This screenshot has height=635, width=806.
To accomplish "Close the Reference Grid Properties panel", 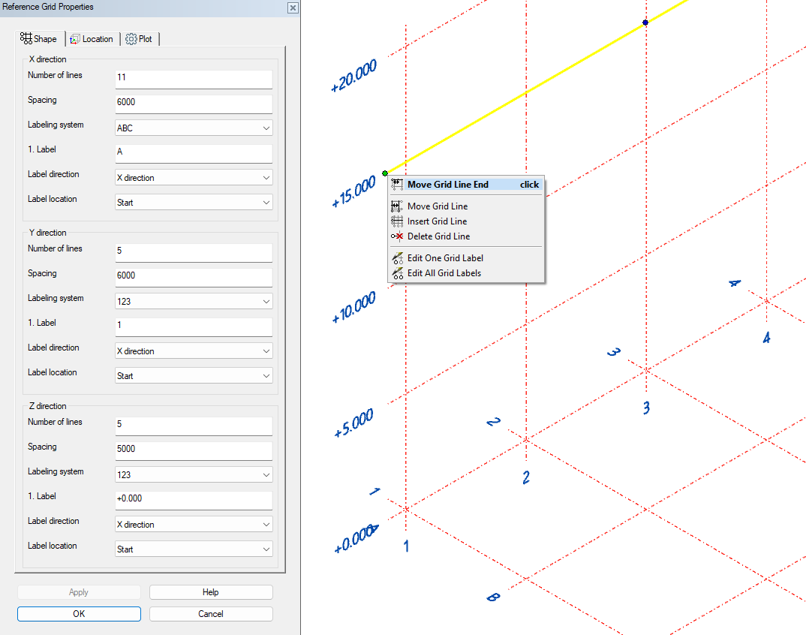I will [293, 8].
